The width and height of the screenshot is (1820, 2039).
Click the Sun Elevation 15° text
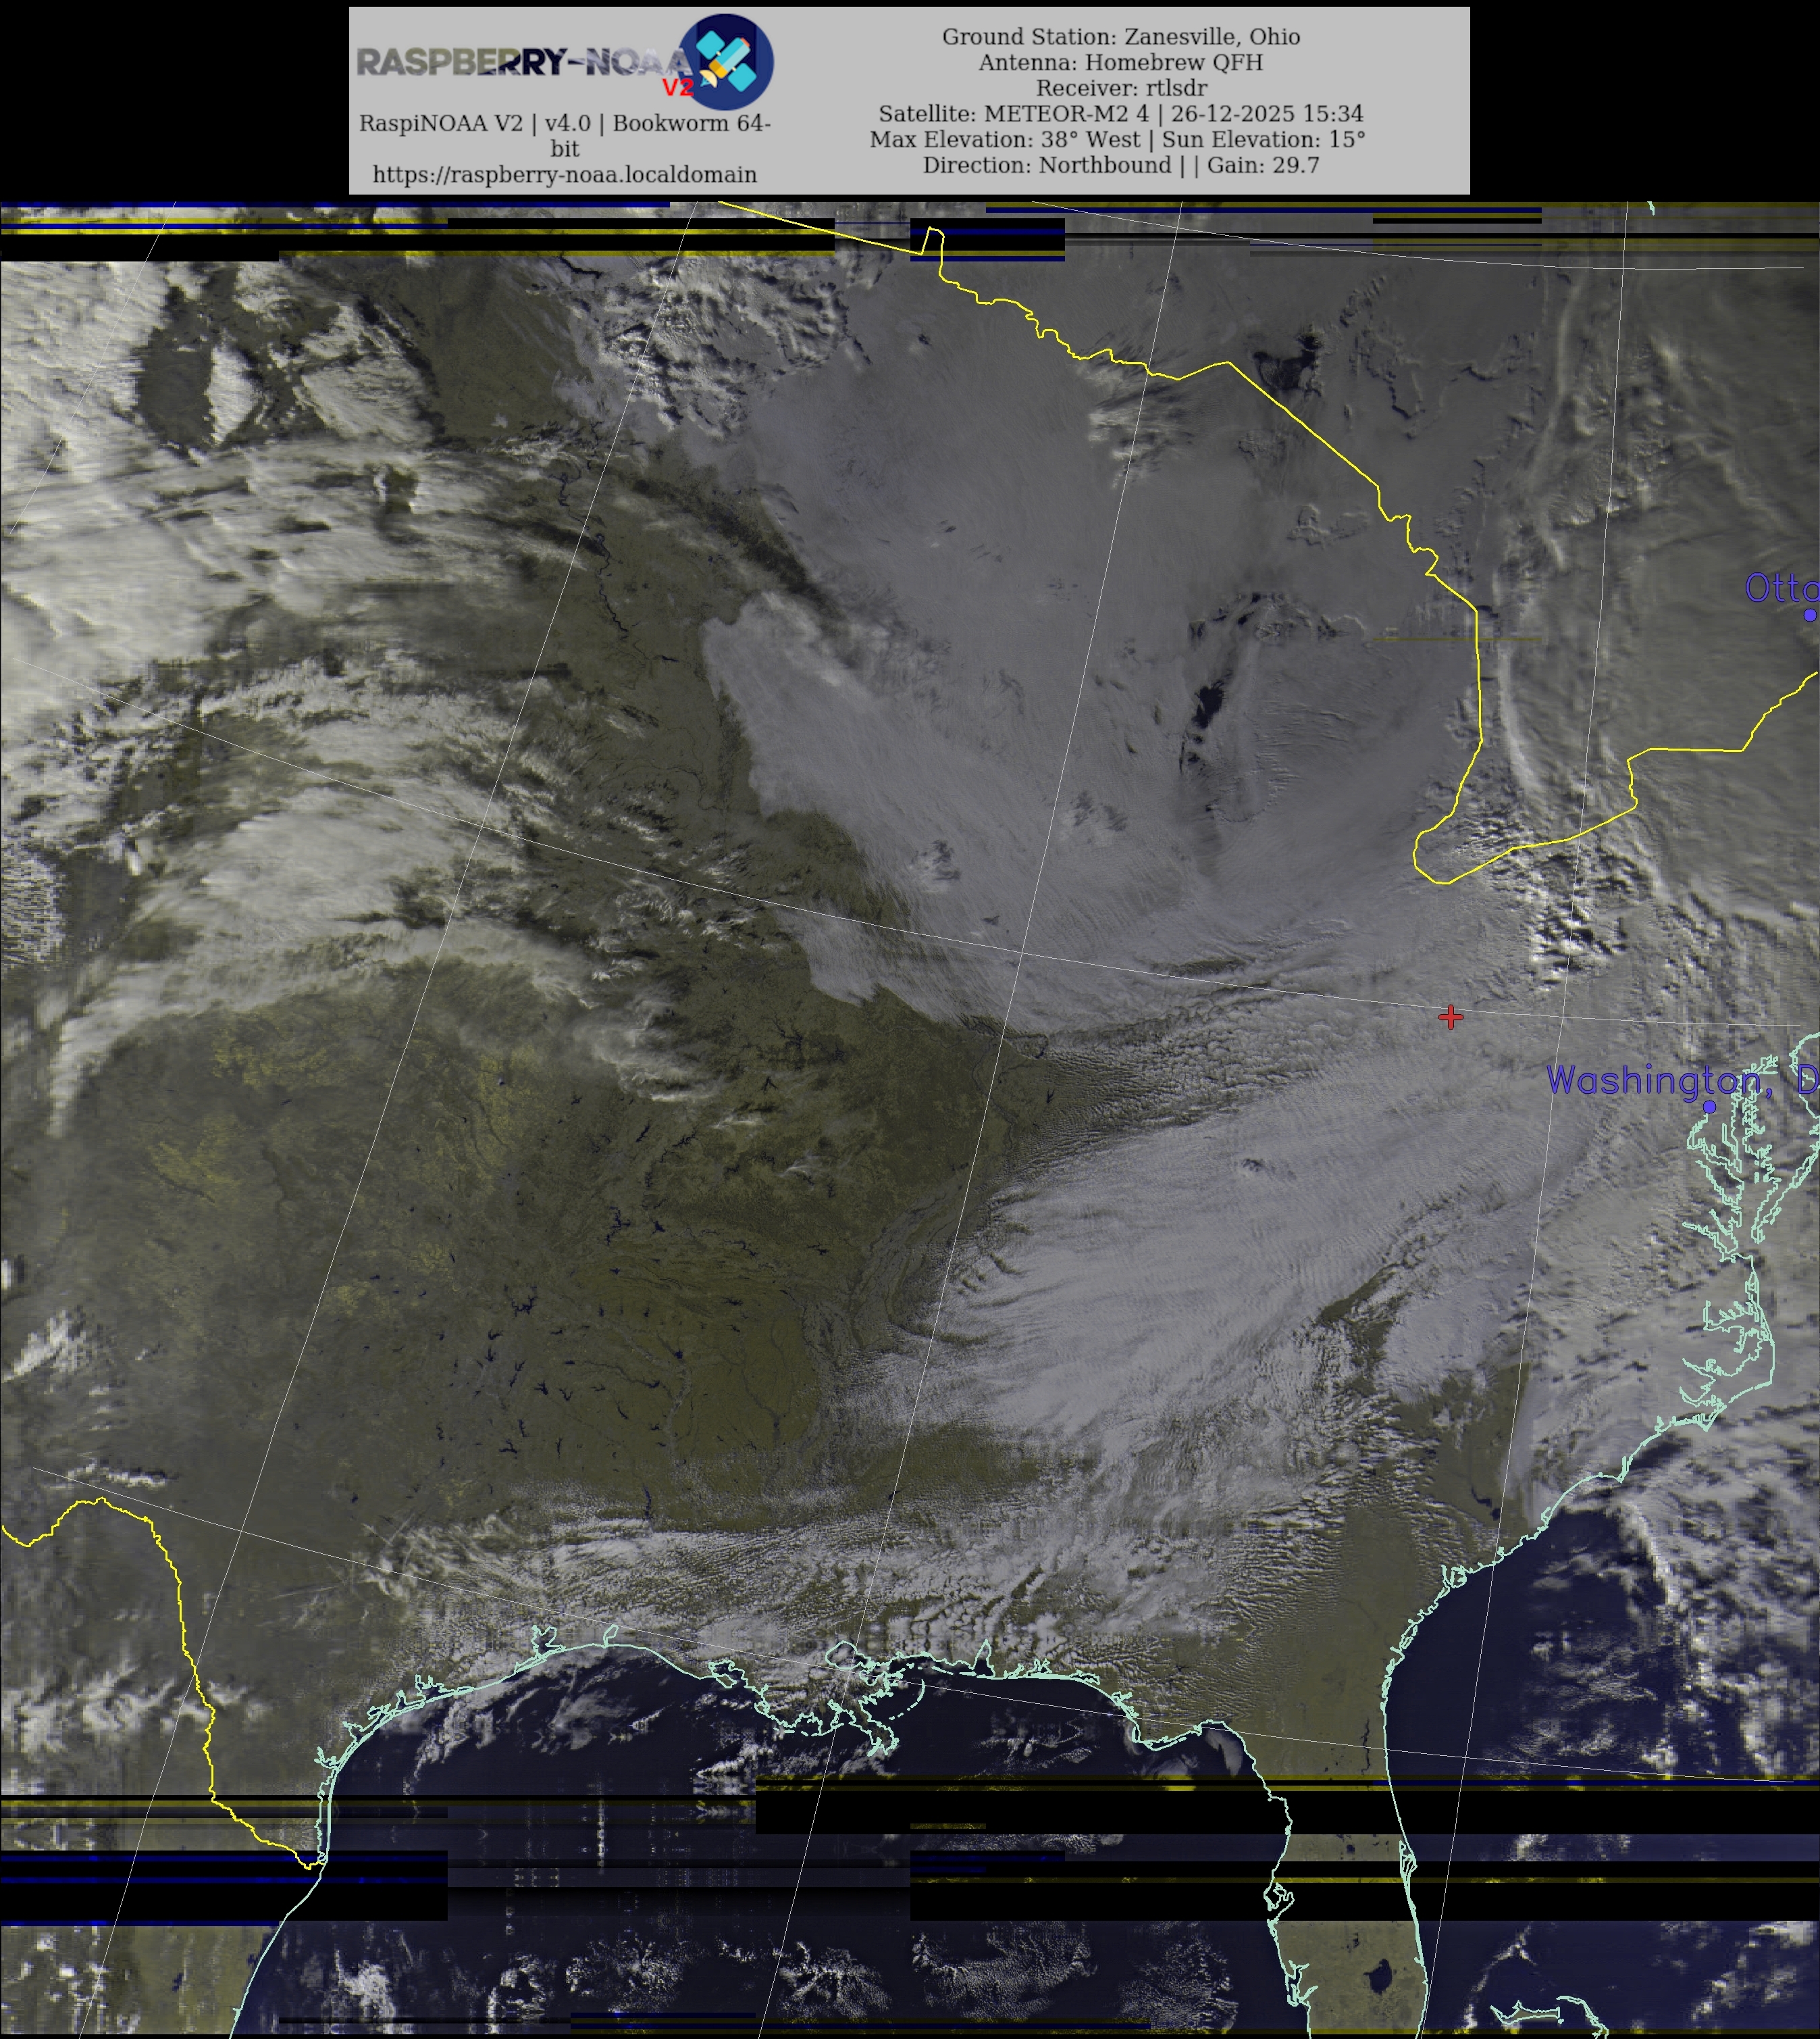1263,139
